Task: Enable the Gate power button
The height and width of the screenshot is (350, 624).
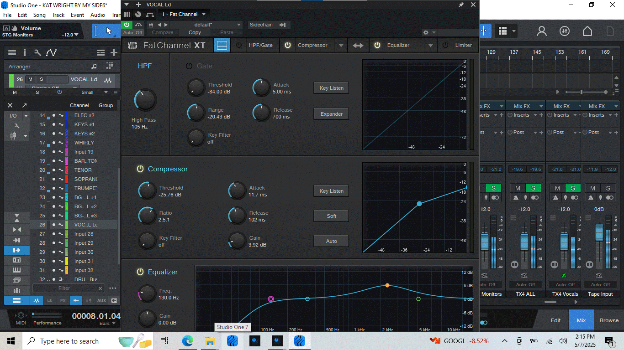Action: coord(189,66)
